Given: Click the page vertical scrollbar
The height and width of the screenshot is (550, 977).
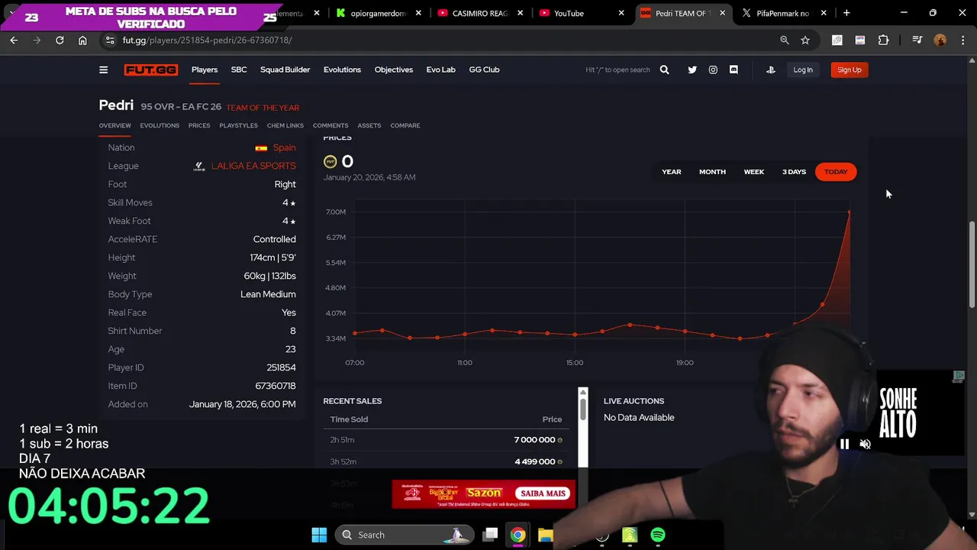Looking at the screenshot, I should [972, 264].
